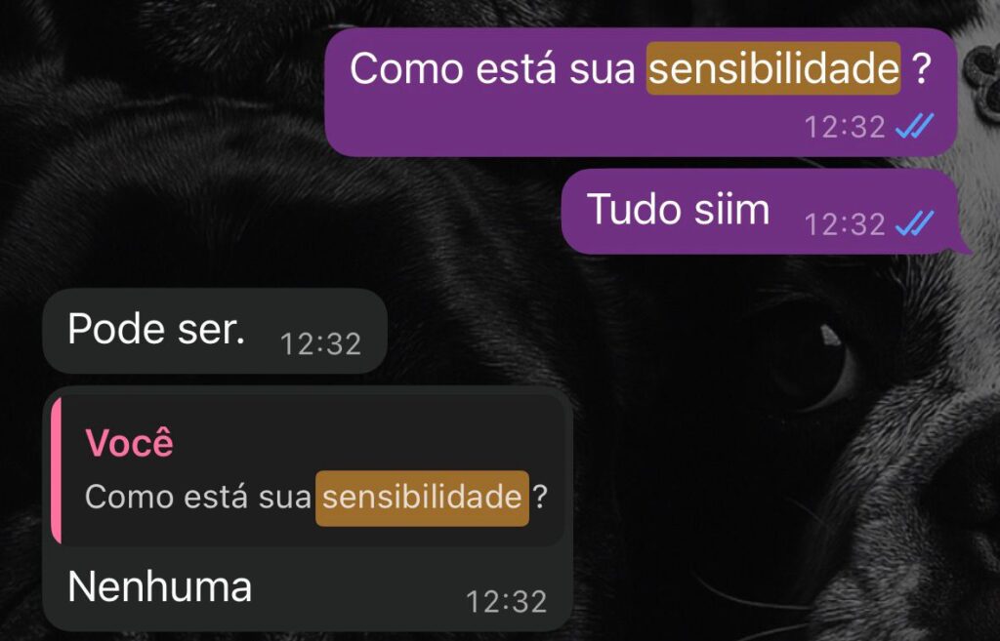Click the quoted Como está sua text
The image size is (1000, 641).
(198, 497)
